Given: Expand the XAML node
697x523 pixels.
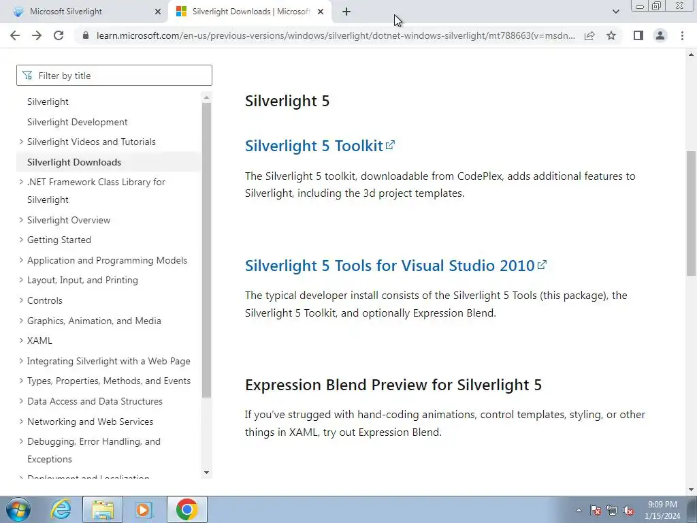Looking at the screenshot, I should (x=21, y=340).
